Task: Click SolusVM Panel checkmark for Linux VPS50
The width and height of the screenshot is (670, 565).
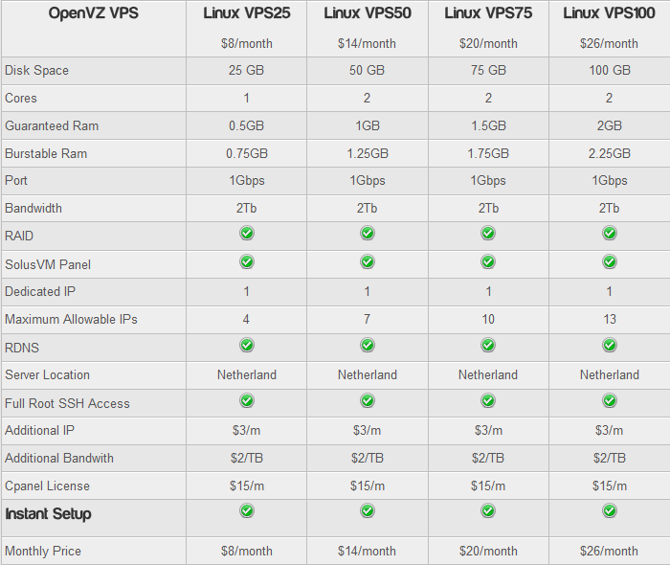Action: click(x=368, y=261)
